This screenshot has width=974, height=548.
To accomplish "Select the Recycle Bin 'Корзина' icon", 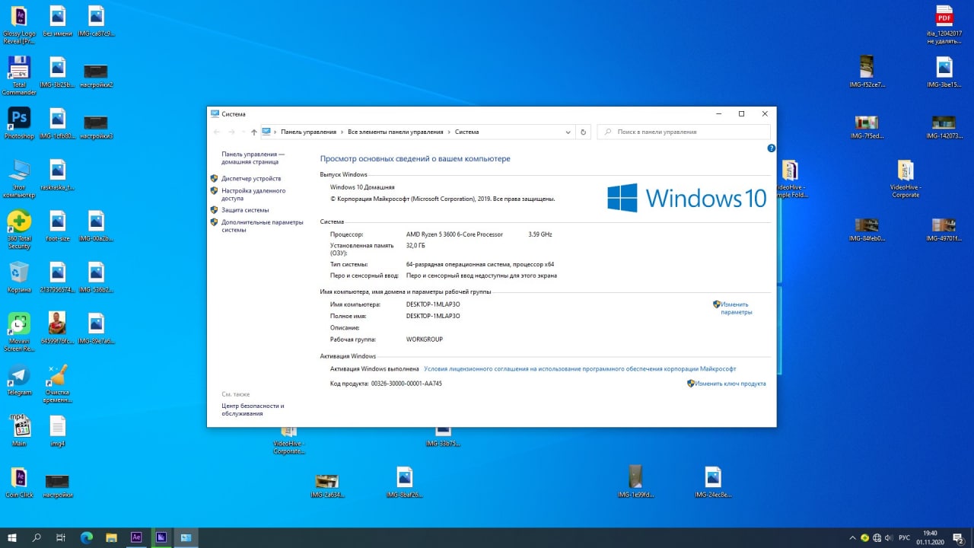I will tap(19, 277).
